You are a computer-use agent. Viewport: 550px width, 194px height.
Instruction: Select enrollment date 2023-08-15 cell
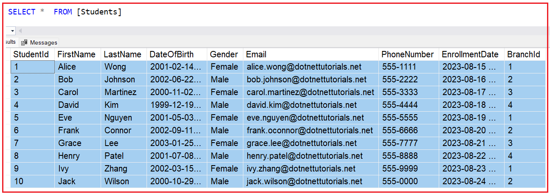pos(471,67)
